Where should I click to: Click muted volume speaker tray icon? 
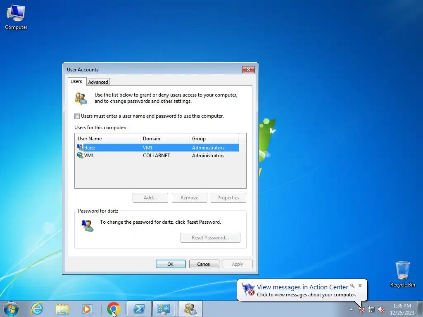[x=381, y=310]
